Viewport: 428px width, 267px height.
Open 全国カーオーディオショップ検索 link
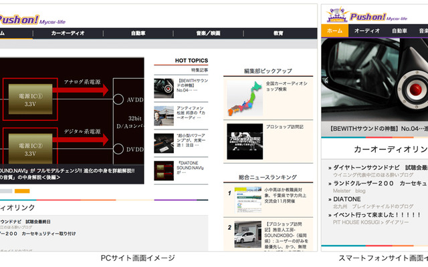coord(287,86)
